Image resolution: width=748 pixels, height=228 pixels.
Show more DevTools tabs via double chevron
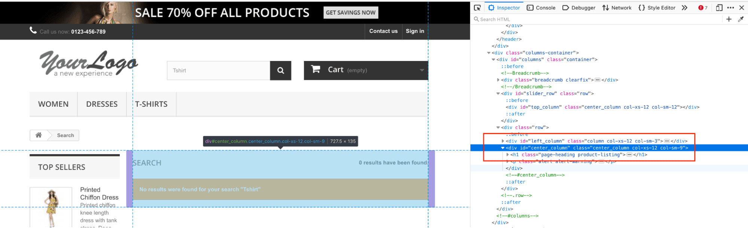coord(684,8)
